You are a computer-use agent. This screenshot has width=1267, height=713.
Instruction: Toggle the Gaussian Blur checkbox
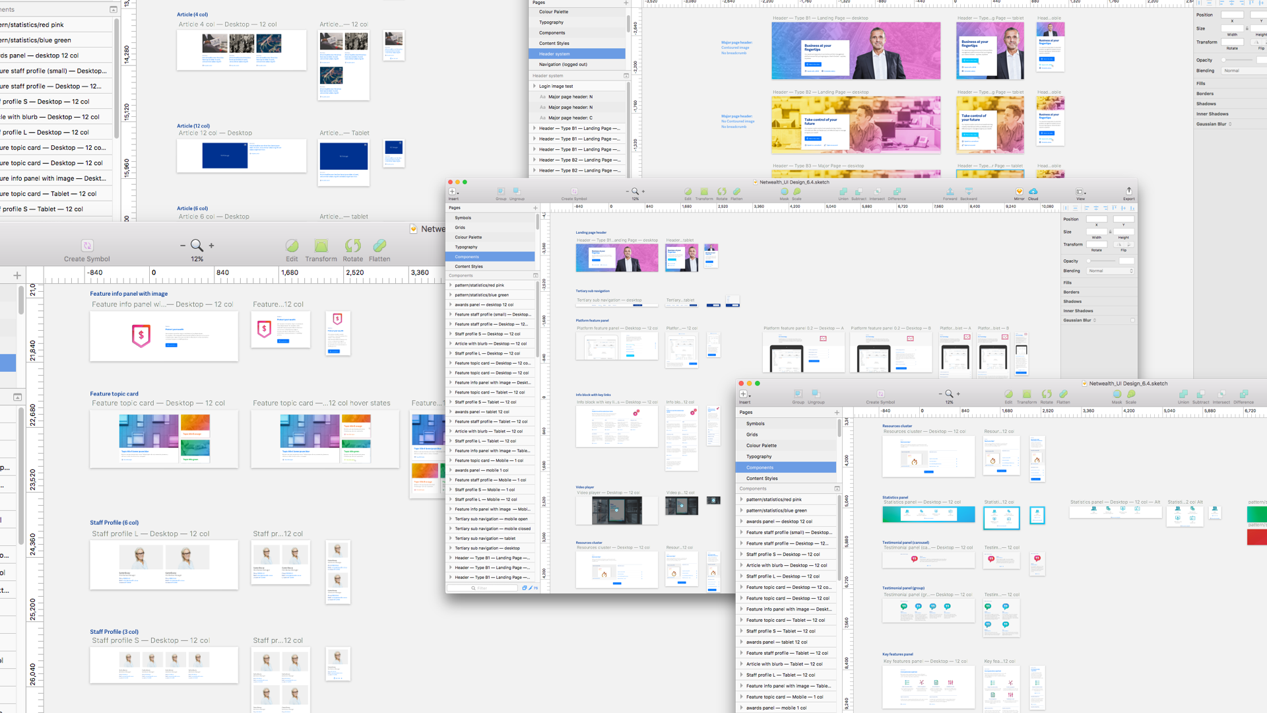pyautogui.click(x=1132, y=320)
